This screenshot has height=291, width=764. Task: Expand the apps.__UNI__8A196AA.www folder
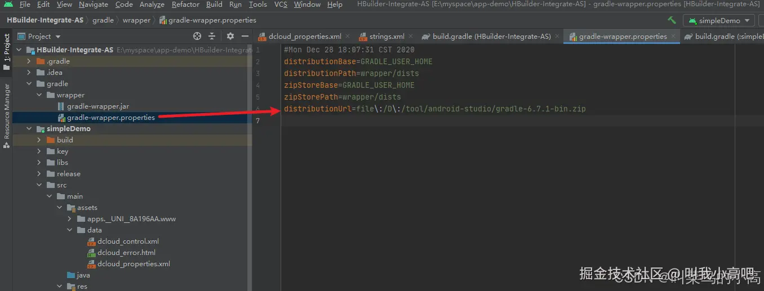tap(69, 219)
